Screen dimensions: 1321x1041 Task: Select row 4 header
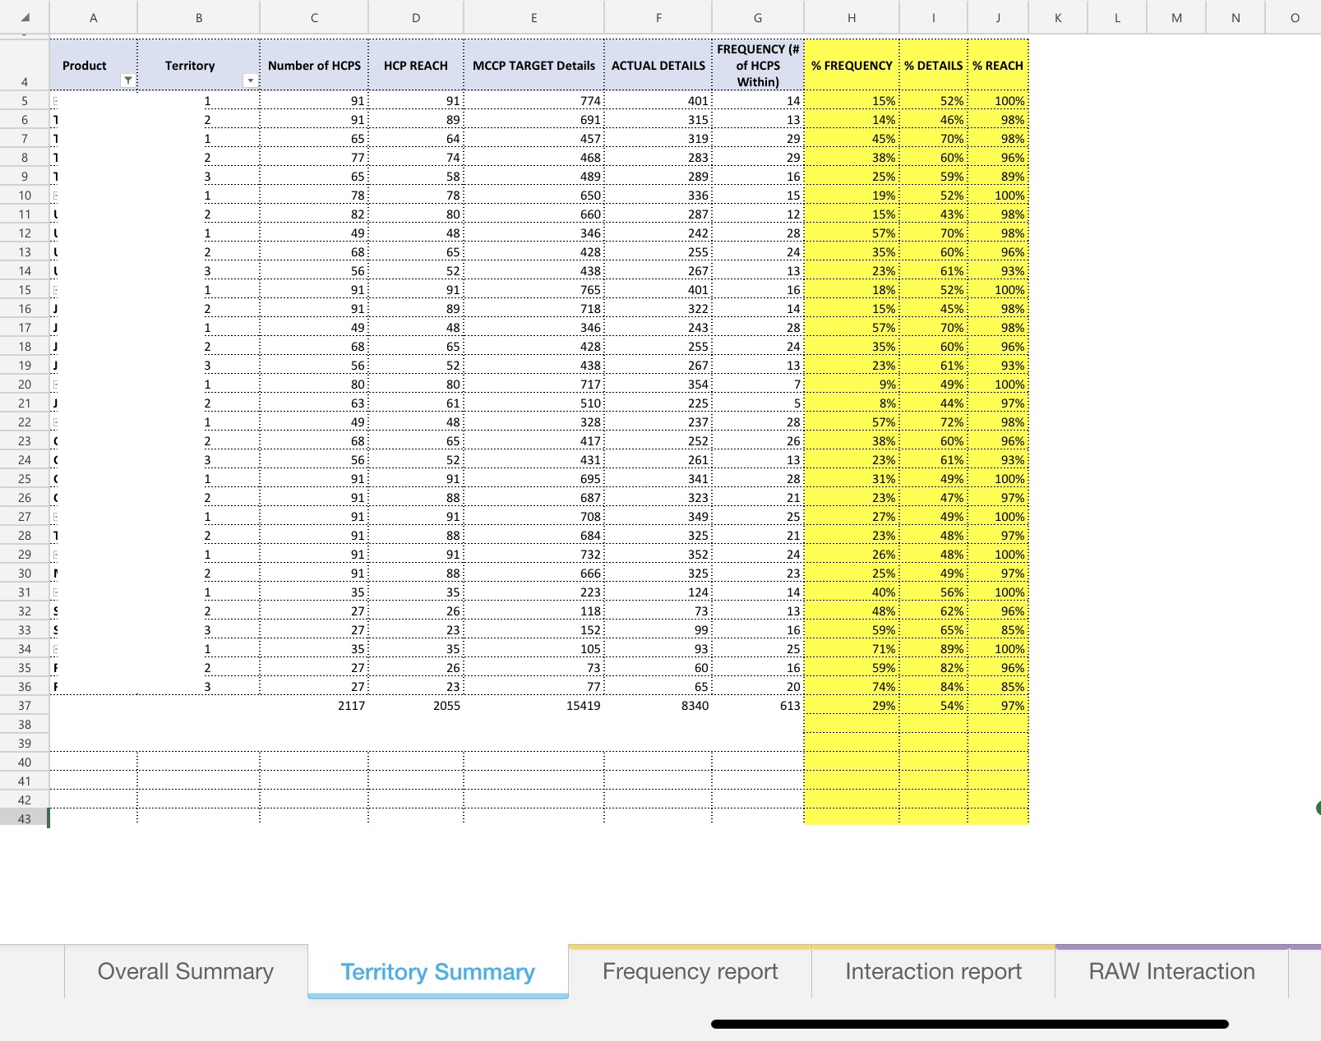(25, 65)
